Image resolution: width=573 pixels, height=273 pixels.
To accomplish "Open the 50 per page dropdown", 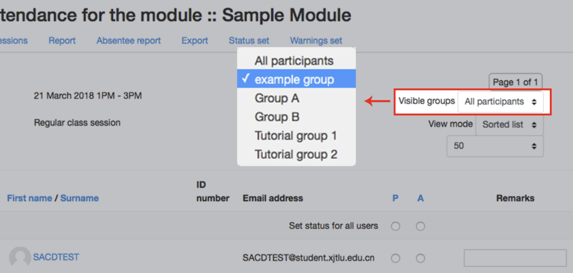I will click(x=495, y=146).
